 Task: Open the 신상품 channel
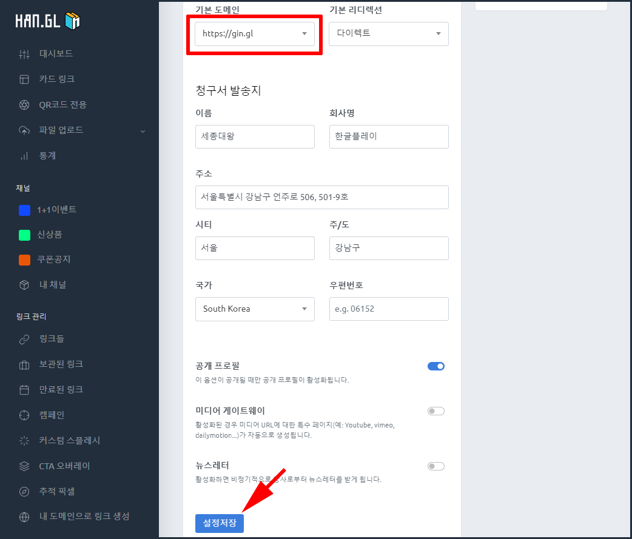coord(50,235)
